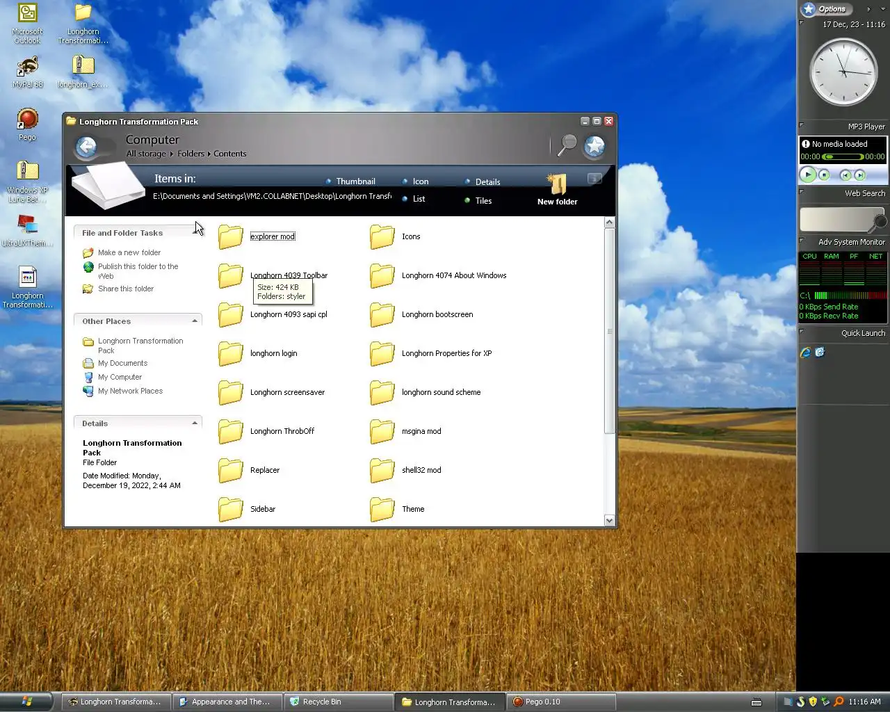Open the Favorites star button in the explorer header
Screen dimensions: 890x712
(x=594, y=146)
